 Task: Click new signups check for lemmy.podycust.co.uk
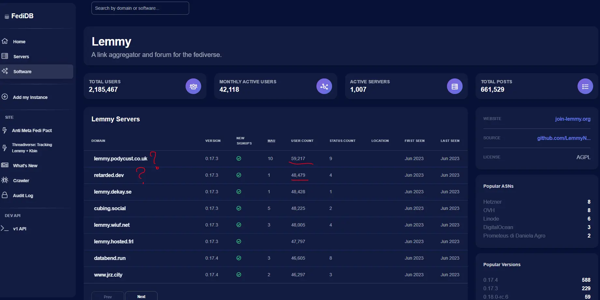tap(239, 158)
